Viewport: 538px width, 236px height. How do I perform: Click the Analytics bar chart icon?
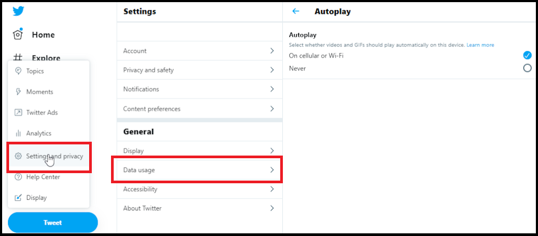[18, 133]
